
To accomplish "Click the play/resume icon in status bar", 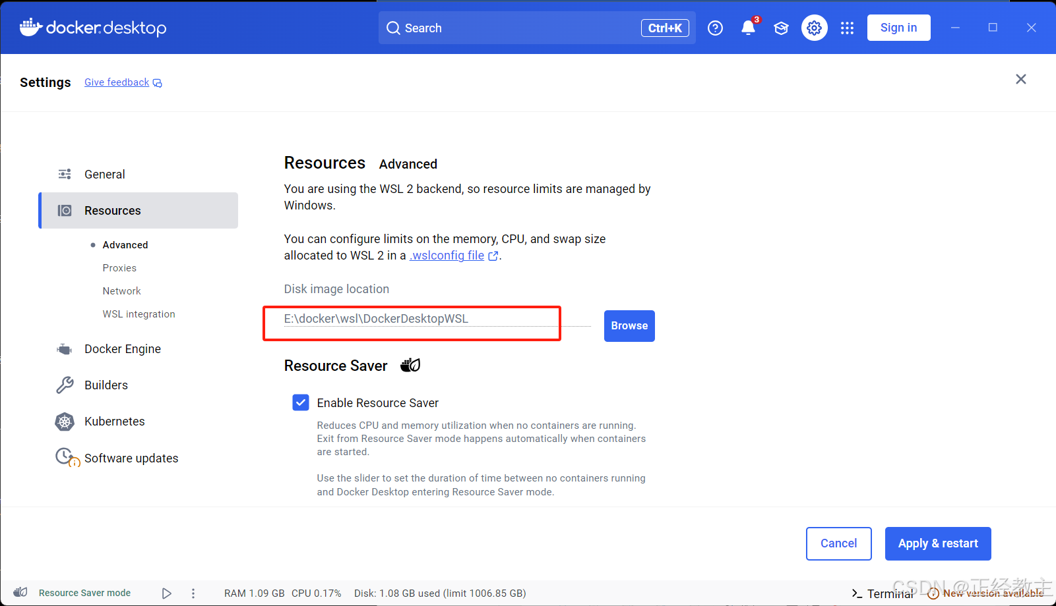I will pos(167,593).
